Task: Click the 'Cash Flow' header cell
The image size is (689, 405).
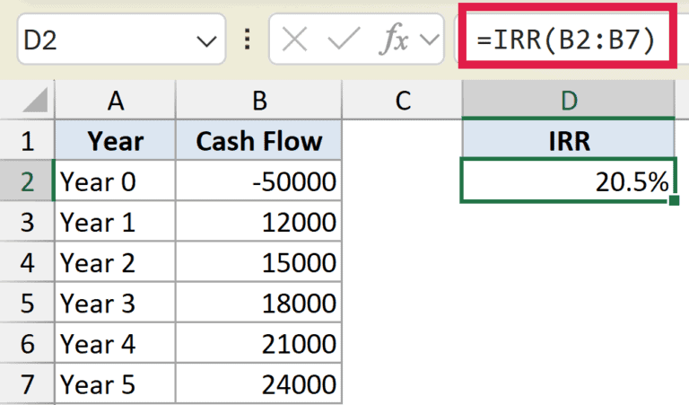Action: tap(258, 140)
